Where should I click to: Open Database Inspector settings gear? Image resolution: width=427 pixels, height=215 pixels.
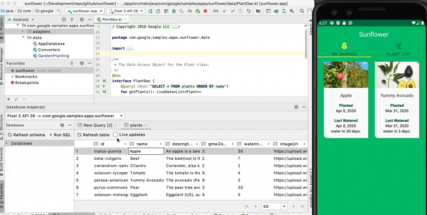click(x=296, y=107)
